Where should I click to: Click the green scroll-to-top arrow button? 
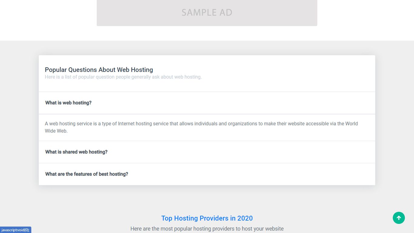tap(399, 218)
